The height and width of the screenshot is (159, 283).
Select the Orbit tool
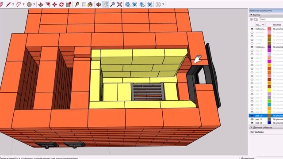point(99,4)
